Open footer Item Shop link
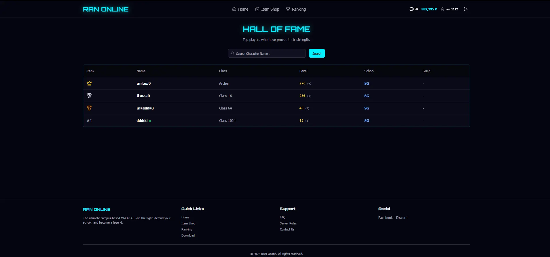Screen dimensions: 550x257 (188, 223)
